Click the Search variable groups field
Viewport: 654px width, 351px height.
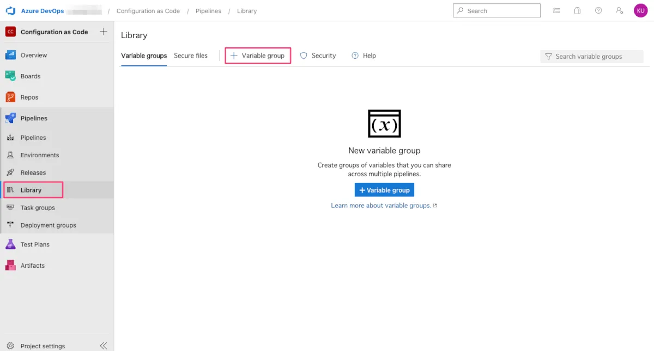point(592,57)
